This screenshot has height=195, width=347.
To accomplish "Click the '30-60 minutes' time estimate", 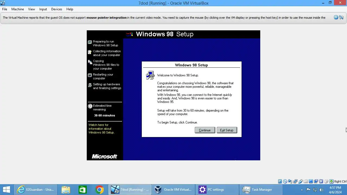I will pos(105,115).
